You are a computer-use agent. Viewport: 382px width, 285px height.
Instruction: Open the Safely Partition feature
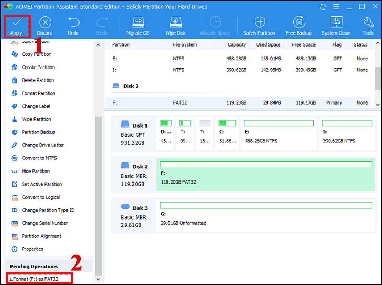pyautogui.click(x=259, y=26)
